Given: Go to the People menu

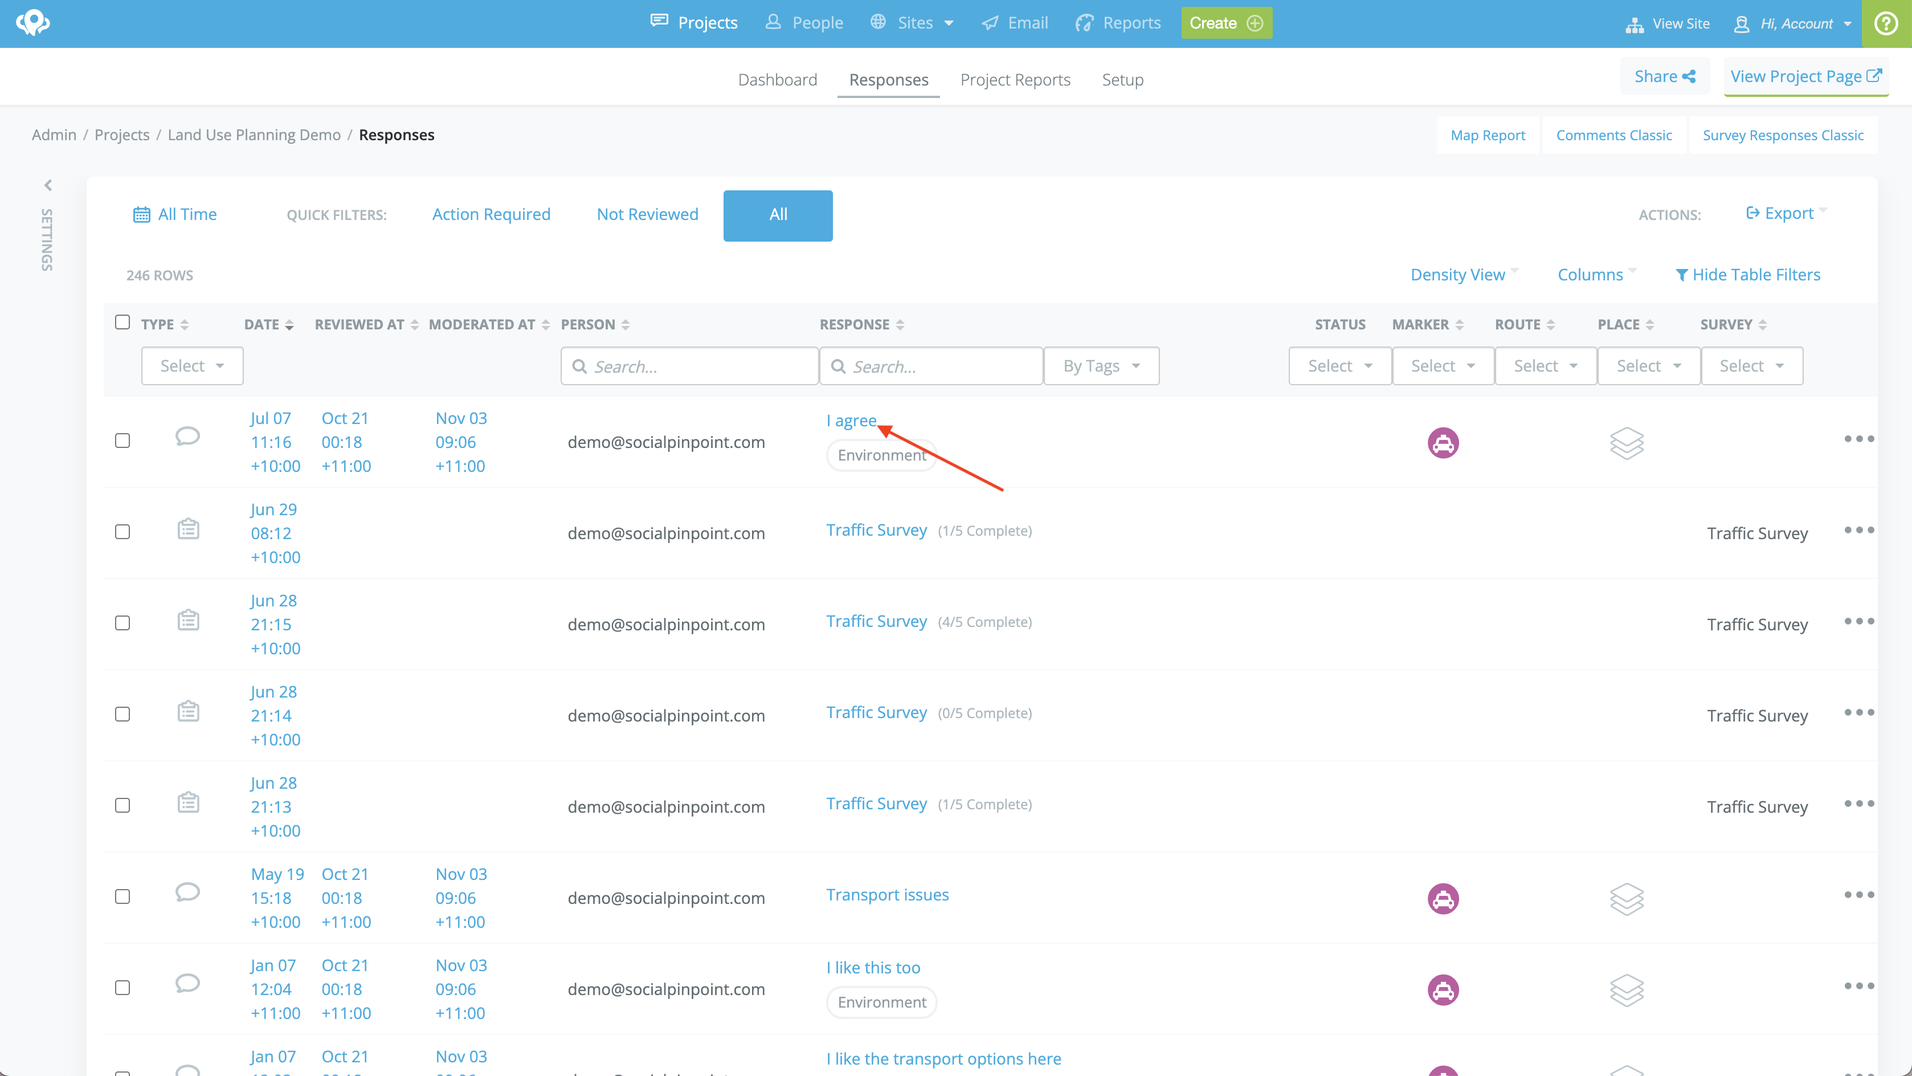Looking at the screenshot, I should [804, 23].
